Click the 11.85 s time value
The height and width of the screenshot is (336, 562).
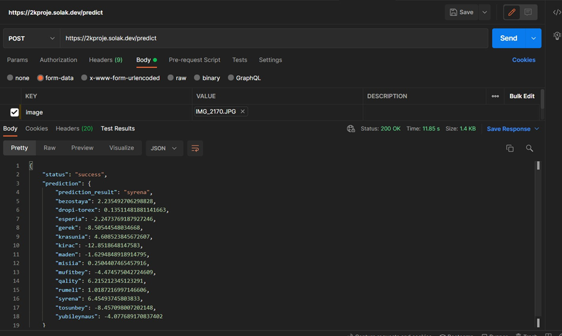pyautogui.click(x=431, y=128)
